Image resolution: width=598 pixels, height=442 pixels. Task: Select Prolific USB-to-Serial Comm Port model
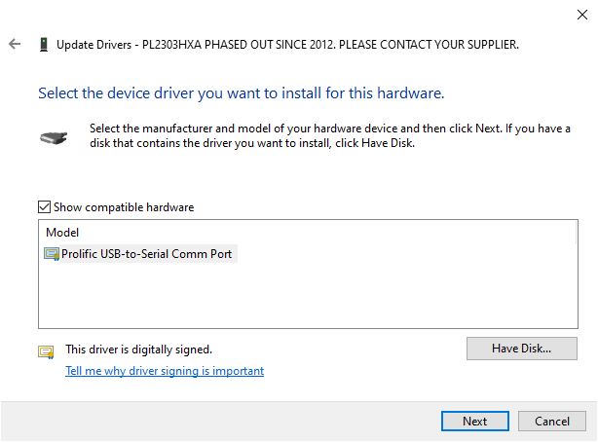(x=148, y=254)
